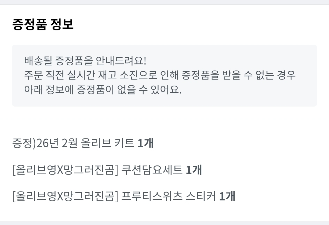Click the [올리브영X망그러진곰] tag before 쿠션담요세트
Screen dimensions: 329x225
tap(65, 170)
